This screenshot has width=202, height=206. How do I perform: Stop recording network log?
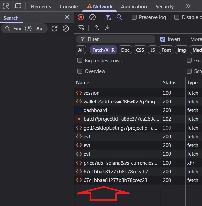(x=81, y=17)
